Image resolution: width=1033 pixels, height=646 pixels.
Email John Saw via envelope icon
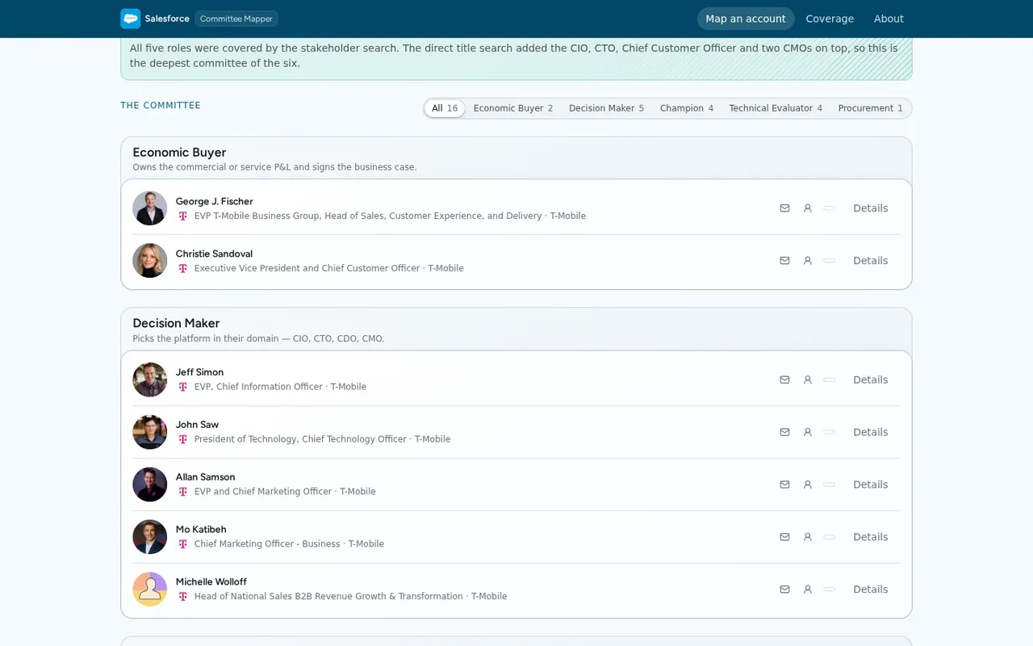tap(784, 432)
